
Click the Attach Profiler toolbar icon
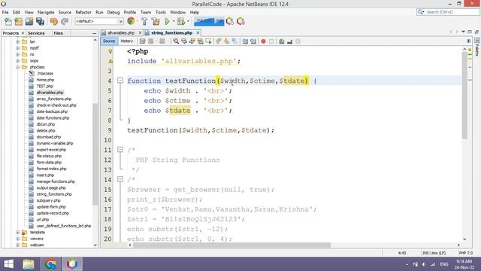240,21
